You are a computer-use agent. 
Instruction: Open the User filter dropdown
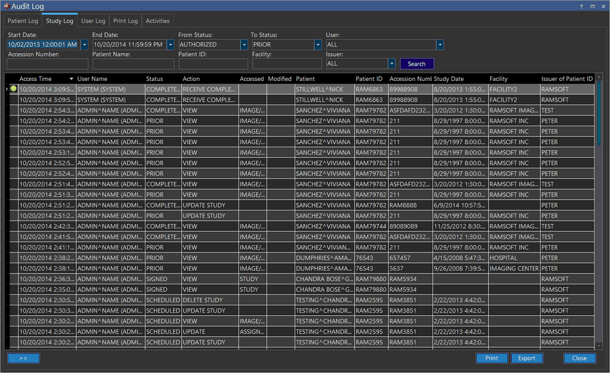[440, 45]
